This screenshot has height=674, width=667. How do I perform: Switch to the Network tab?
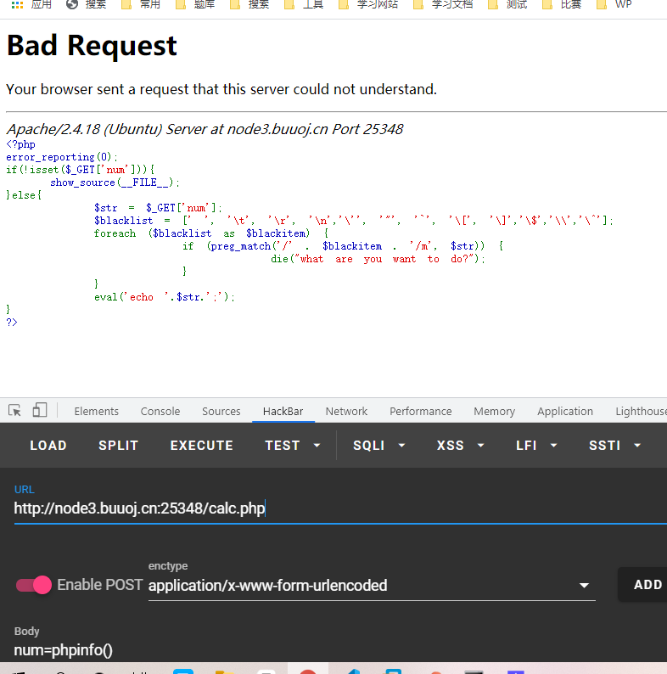coord(346,411)
